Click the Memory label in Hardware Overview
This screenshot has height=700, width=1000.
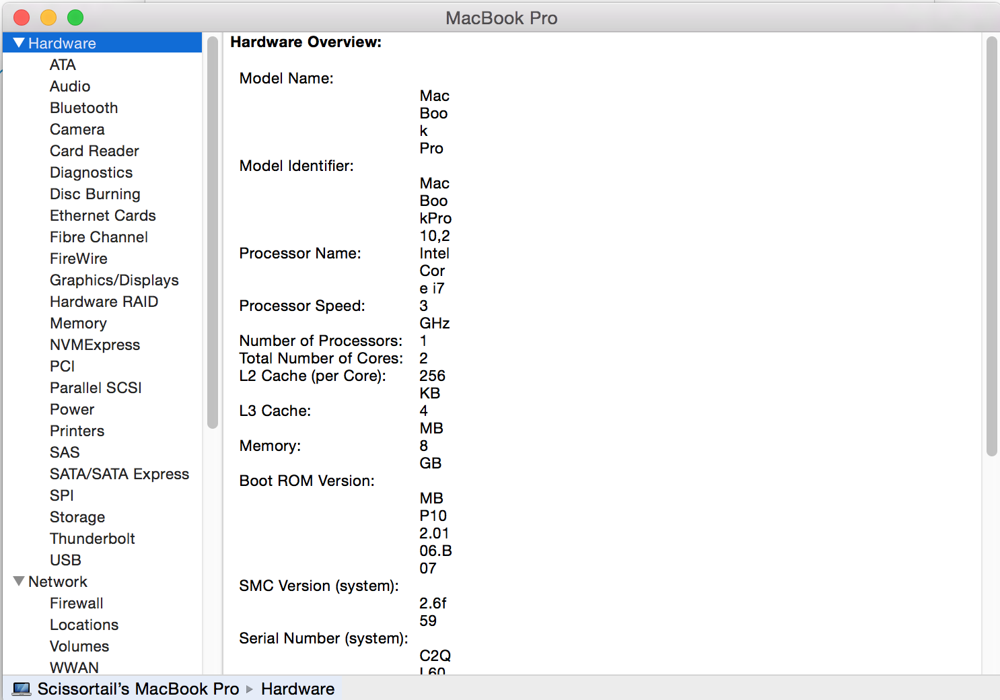click(271, 446)
